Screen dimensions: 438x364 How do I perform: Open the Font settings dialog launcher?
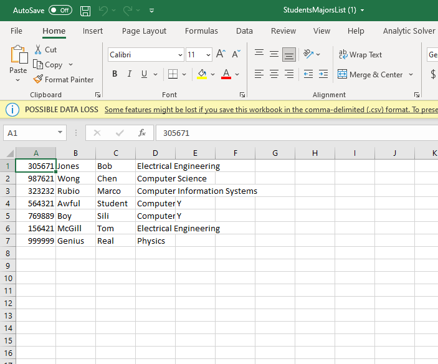pos(242,95)
